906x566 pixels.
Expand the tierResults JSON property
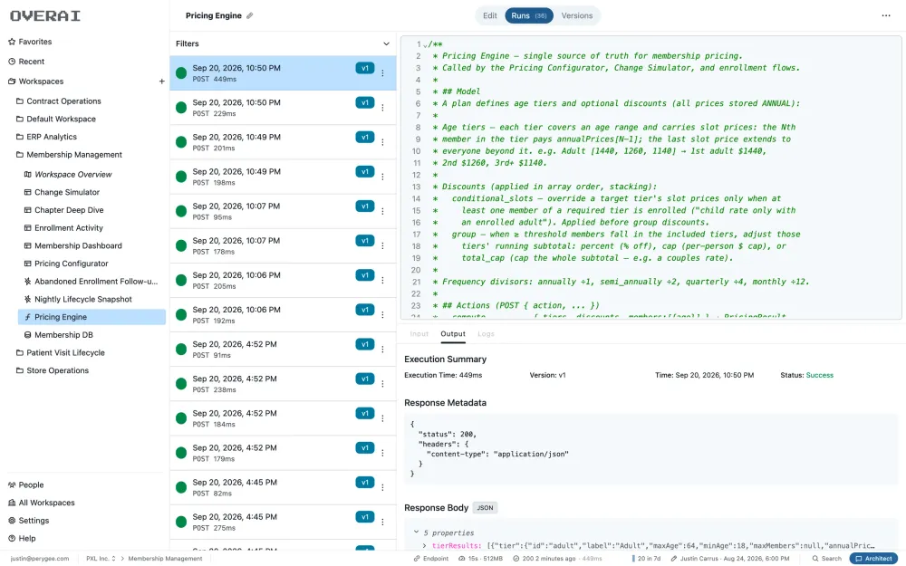tap(425, 545)
